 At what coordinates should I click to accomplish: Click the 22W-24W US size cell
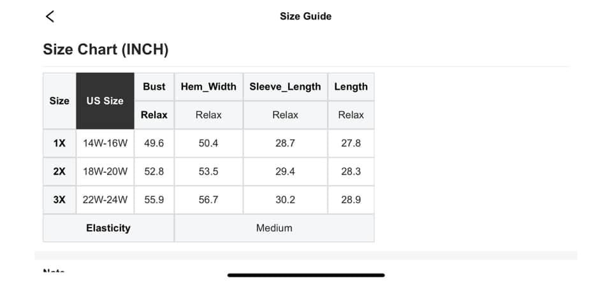tap(105, 200)
